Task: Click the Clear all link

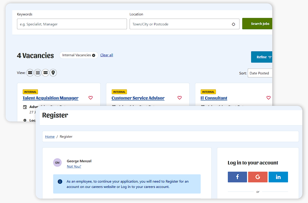Action: (106, 55)
